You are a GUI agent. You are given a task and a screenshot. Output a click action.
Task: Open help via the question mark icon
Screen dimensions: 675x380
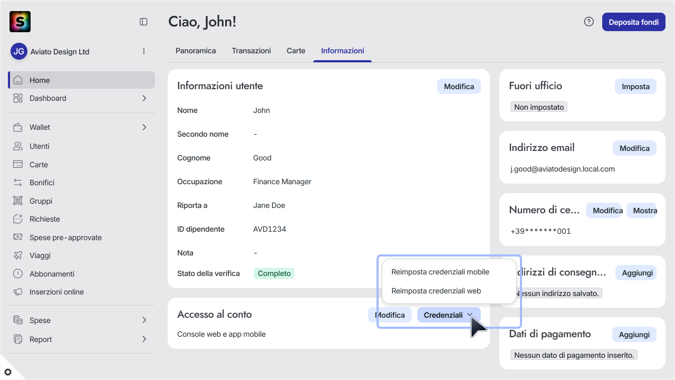(589, 22)
